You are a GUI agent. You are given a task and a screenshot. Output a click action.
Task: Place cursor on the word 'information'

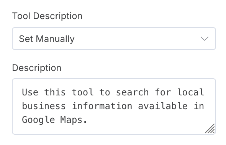pos(102,106)
